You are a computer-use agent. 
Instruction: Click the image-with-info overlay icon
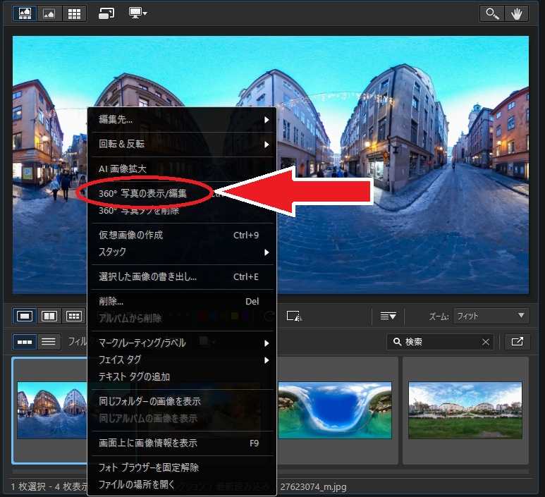point(294,316)
